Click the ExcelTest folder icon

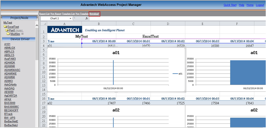tap(5, 27)
